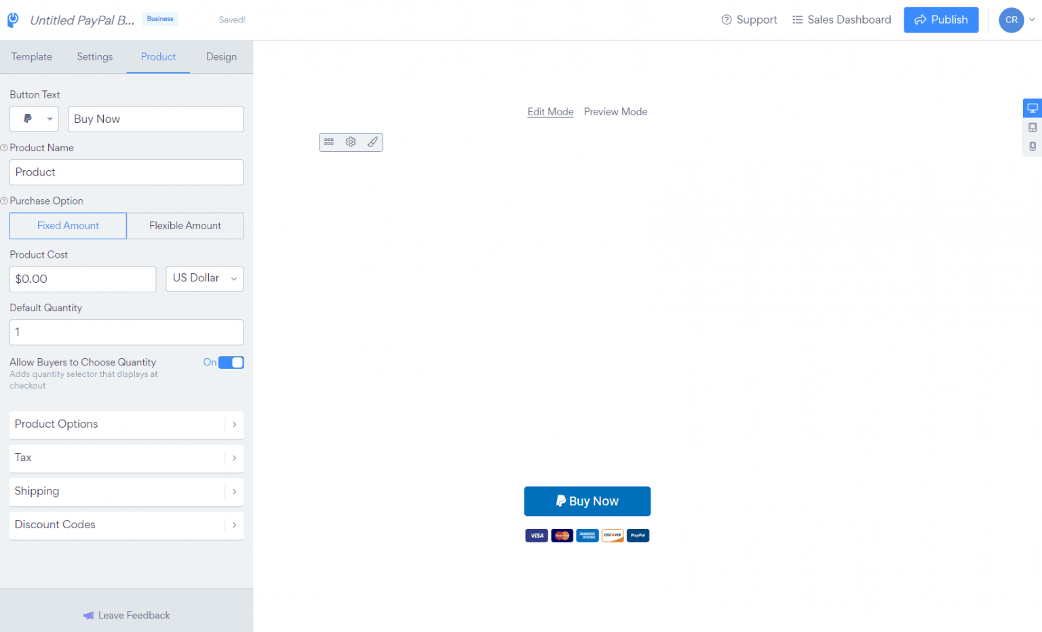Screen dimensions: 1042x632
Task: Click inside the Product Cost field
Action: click(83, 279)
